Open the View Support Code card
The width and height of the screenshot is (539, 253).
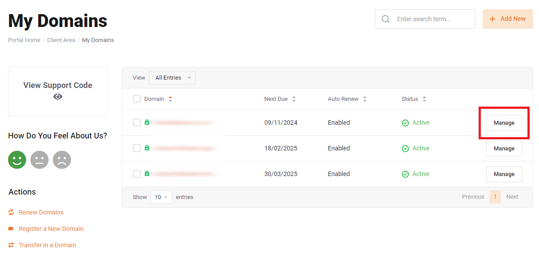[x=58, y=92]
